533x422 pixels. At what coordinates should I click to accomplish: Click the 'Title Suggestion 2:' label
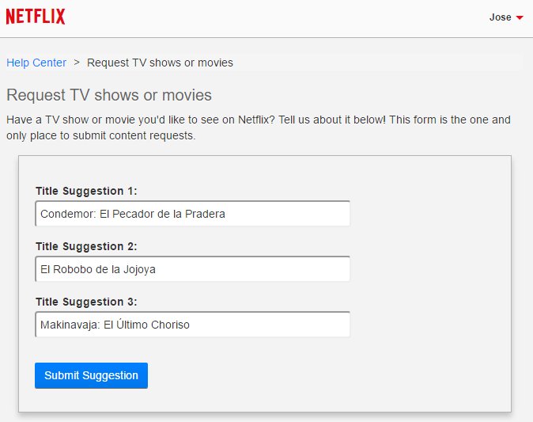[86, 246]
